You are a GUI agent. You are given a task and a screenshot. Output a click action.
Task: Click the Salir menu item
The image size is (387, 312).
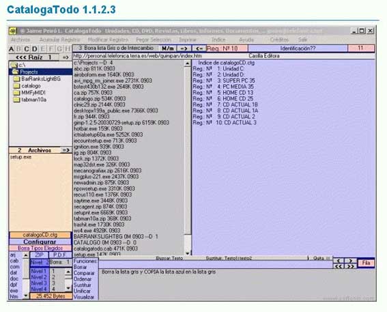[302, 40]
